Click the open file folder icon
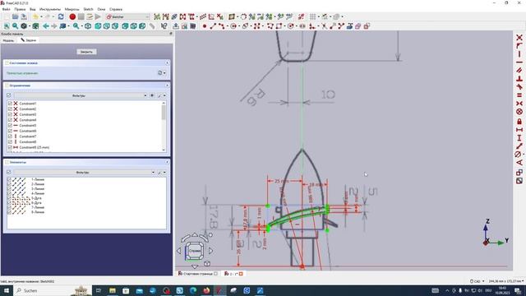 (15, 16)
